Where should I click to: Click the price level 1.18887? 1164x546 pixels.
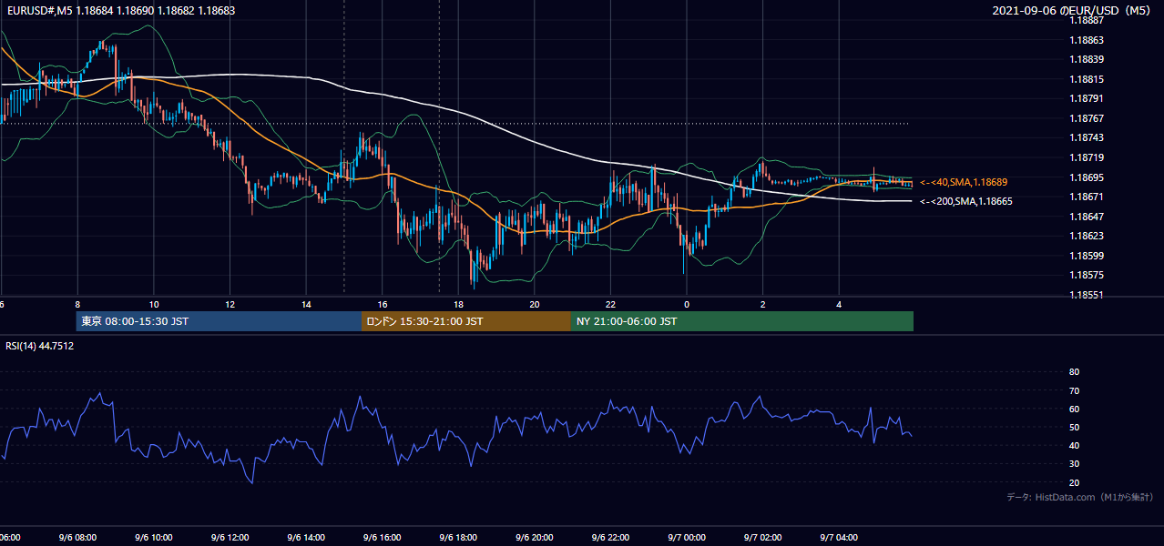(1085, 20)
